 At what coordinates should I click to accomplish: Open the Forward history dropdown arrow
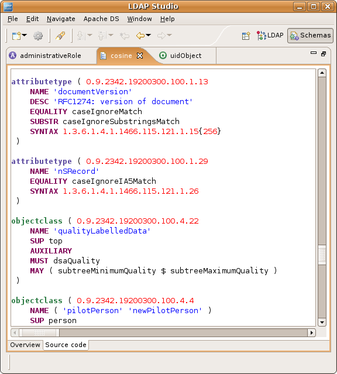tap(169, 35)
